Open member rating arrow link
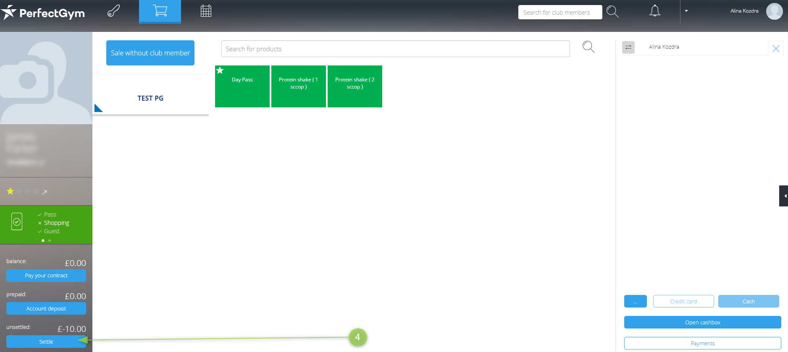This screenshot has height=352, width=788. 45,192
